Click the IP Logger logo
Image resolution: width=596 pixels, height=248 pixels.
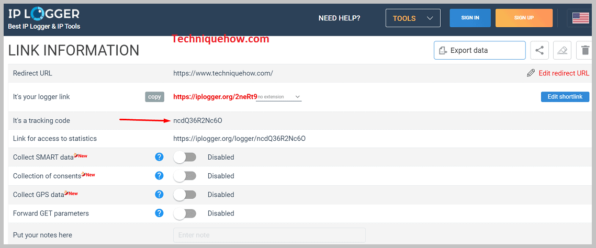pyautogui.click(x=44, y=15)
